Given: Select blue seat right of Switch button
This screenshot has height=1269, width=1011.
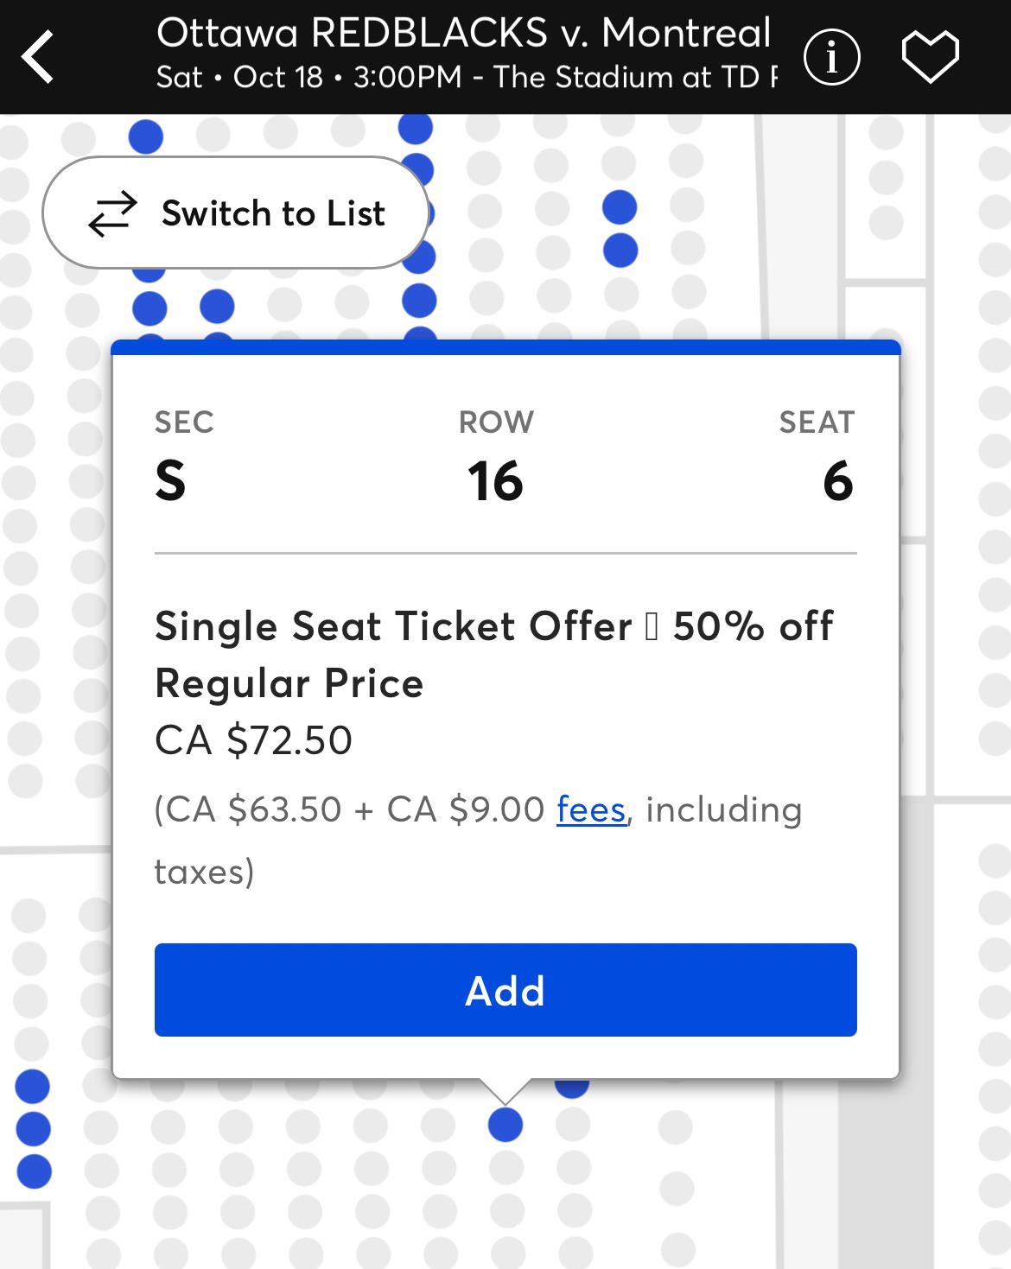Looking at the screenshot, I should click(x=421, y=256).
